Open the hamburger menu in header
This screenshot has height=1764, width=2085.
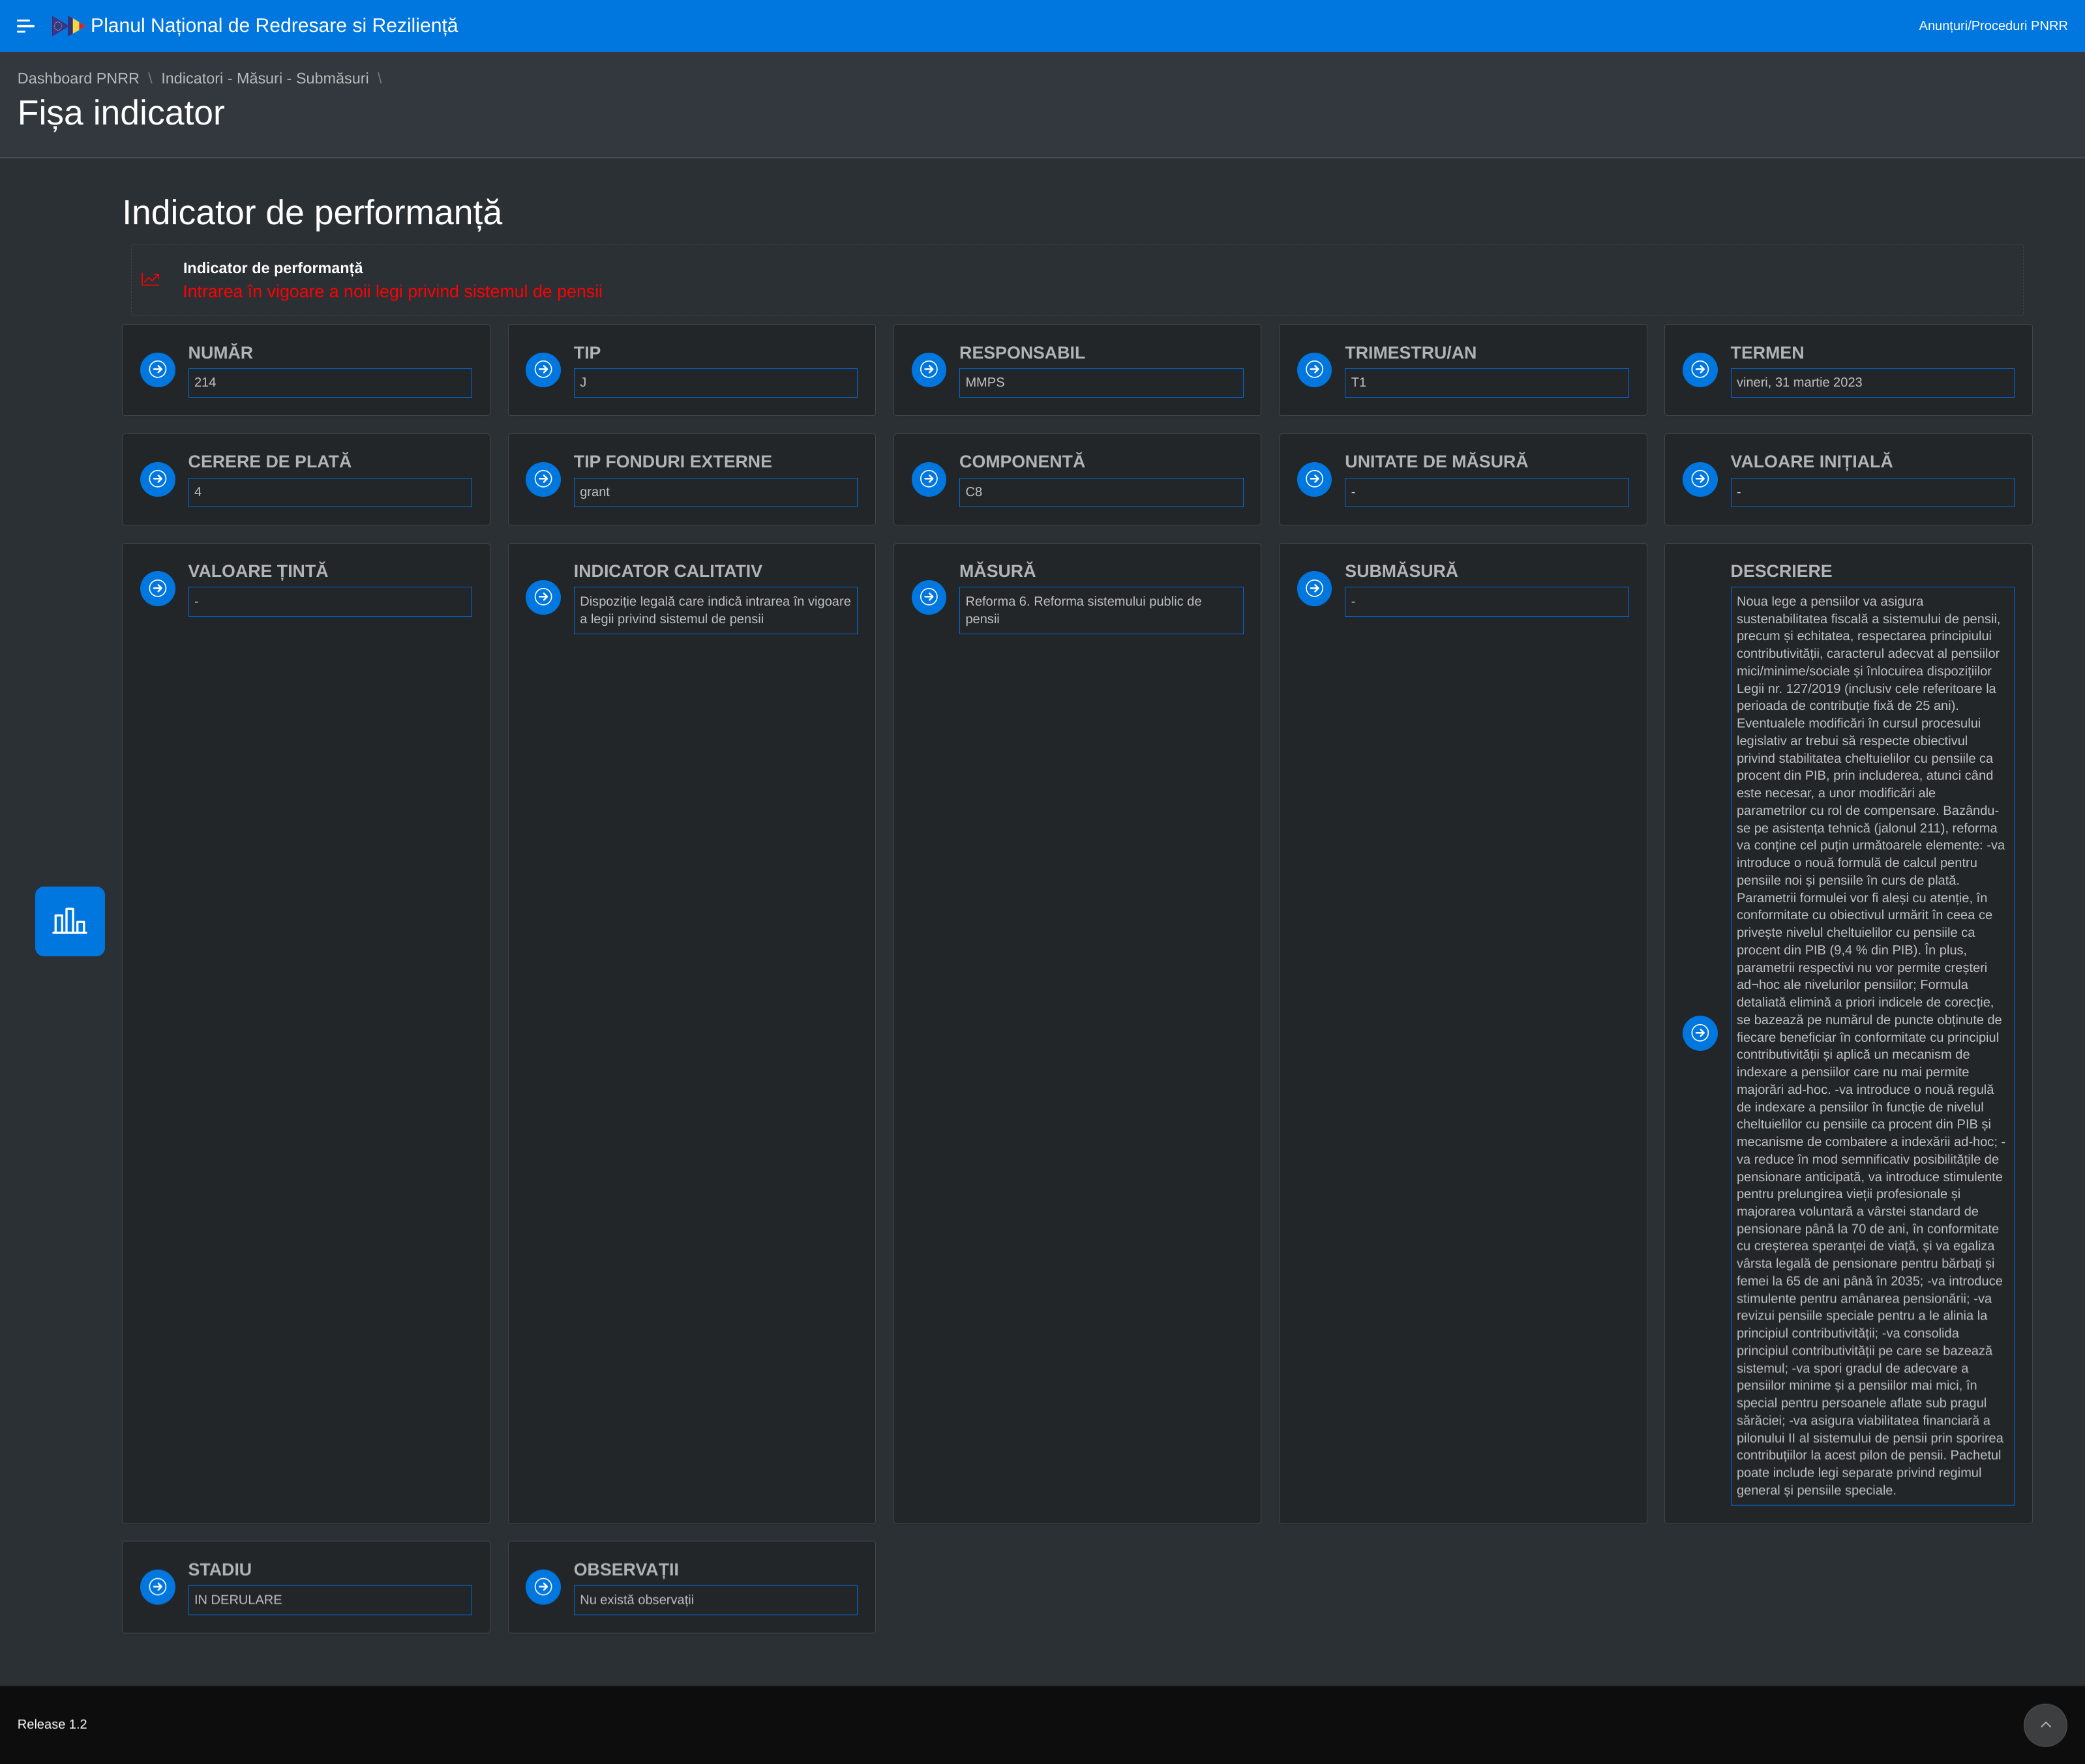point(26,26)
